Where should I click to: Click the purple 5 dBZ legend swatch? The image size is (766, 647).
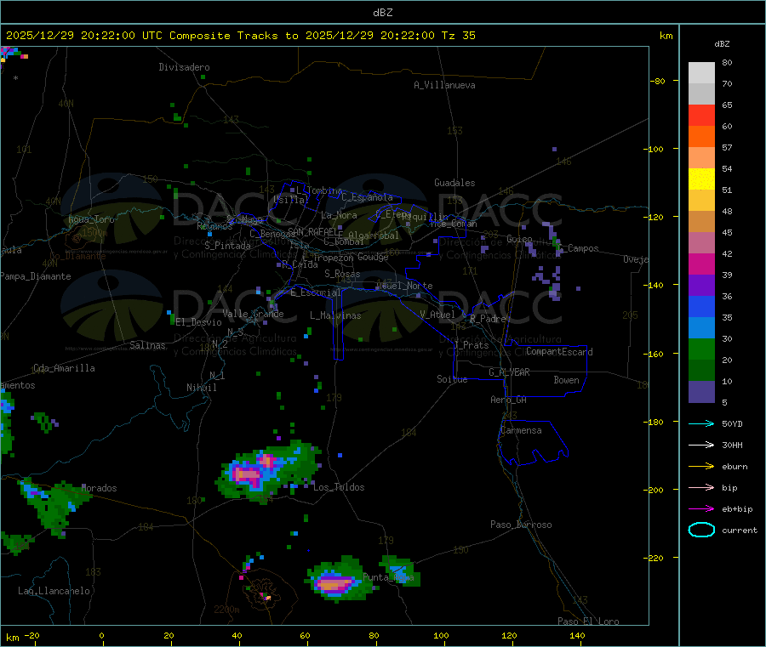701,392
